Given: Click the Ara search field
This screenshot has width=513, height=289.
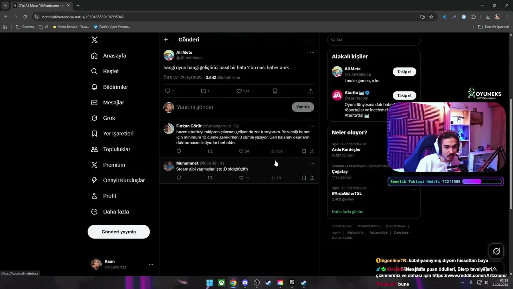Looking at the screenshot, I should point(374,40).
